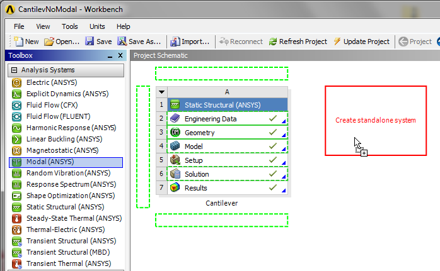The image size is (440, 271).
Task: Click the Model mesh cube icon
Action: [x=175, y=146]
